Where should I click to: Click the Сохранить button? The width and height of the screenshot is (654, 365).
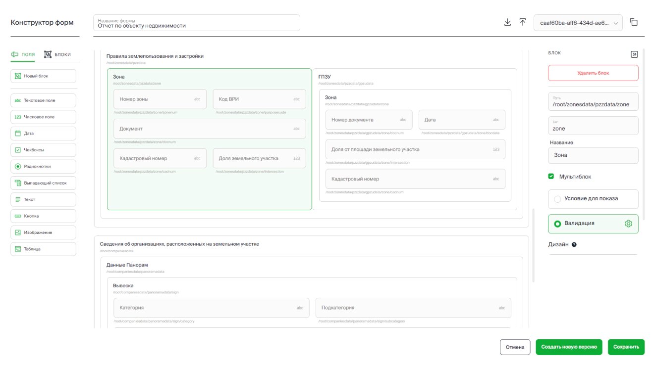coord(626,347)
